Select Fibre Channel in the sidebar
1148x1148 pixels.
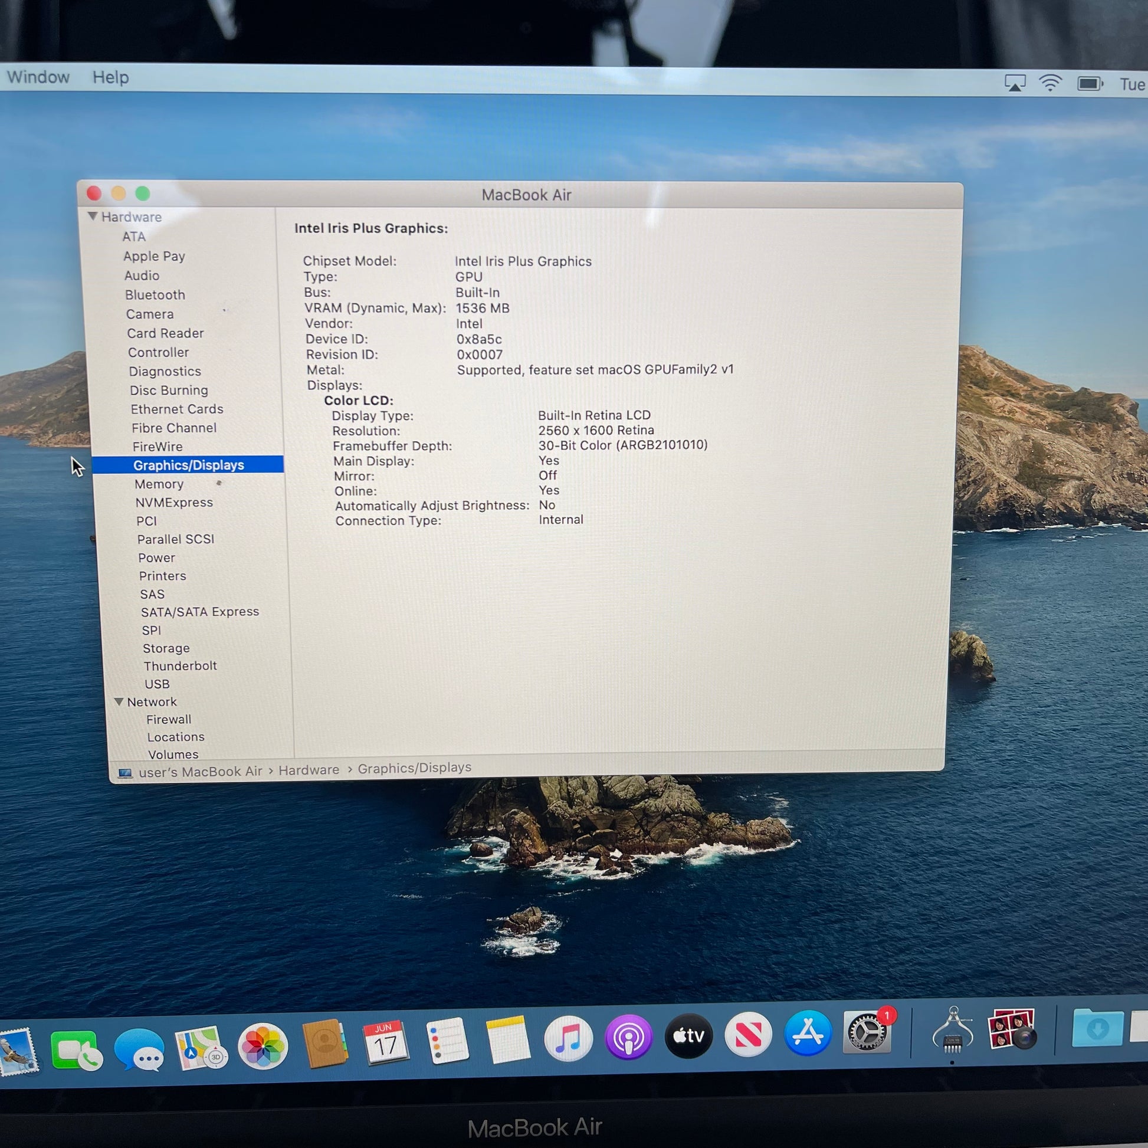pyautogui.click(x=174, y=428)
